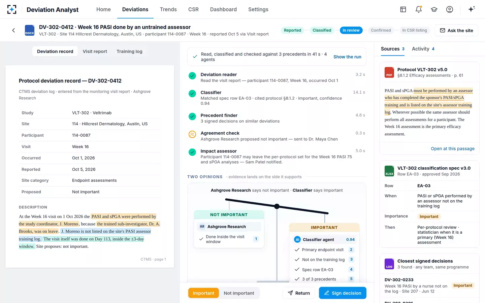485x303 pixels.
Task: Click the highlighted Day 113 visit window text
Action: coord(82,242)
